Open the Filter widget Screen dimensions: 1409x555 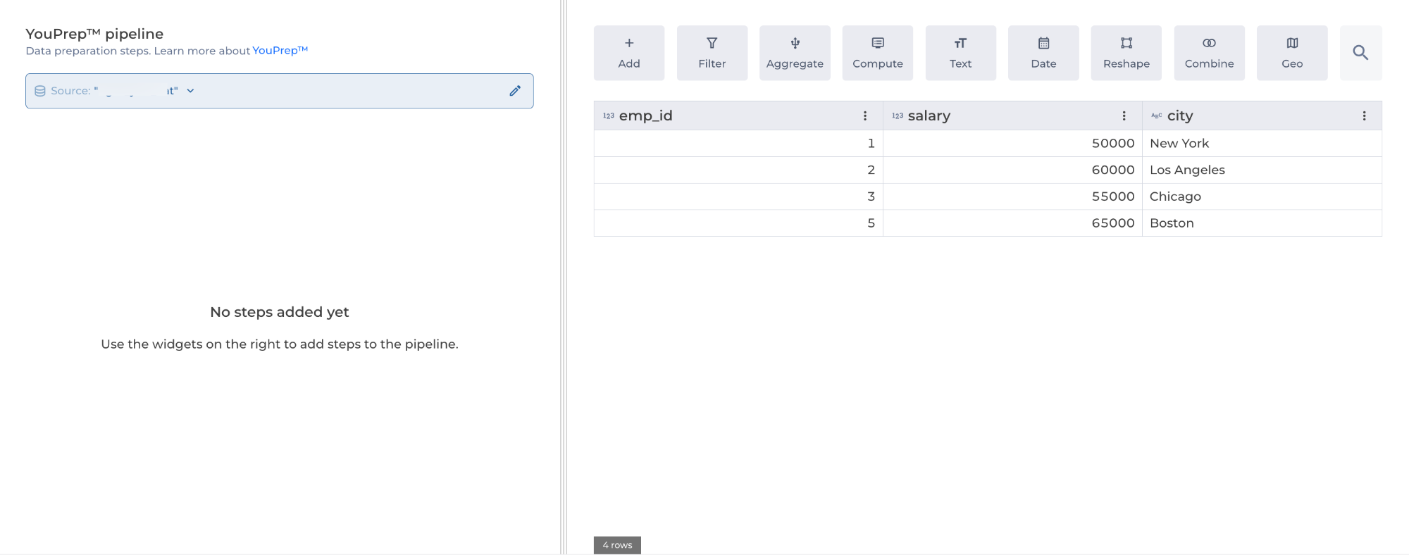712,53
